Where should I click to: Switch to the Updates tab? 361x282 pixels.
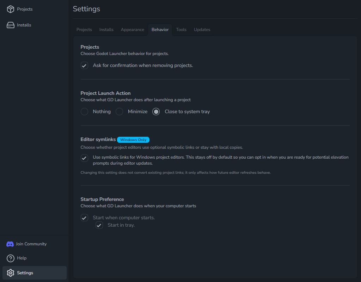(202, 30)
